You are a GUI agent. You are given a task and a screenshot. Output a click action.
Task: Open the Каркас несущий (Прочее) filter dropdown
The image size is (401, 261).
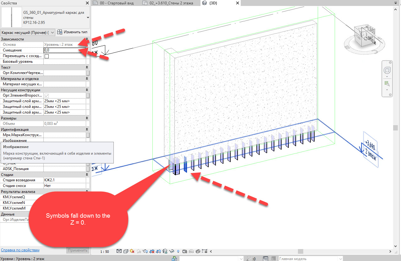point(28,32)
